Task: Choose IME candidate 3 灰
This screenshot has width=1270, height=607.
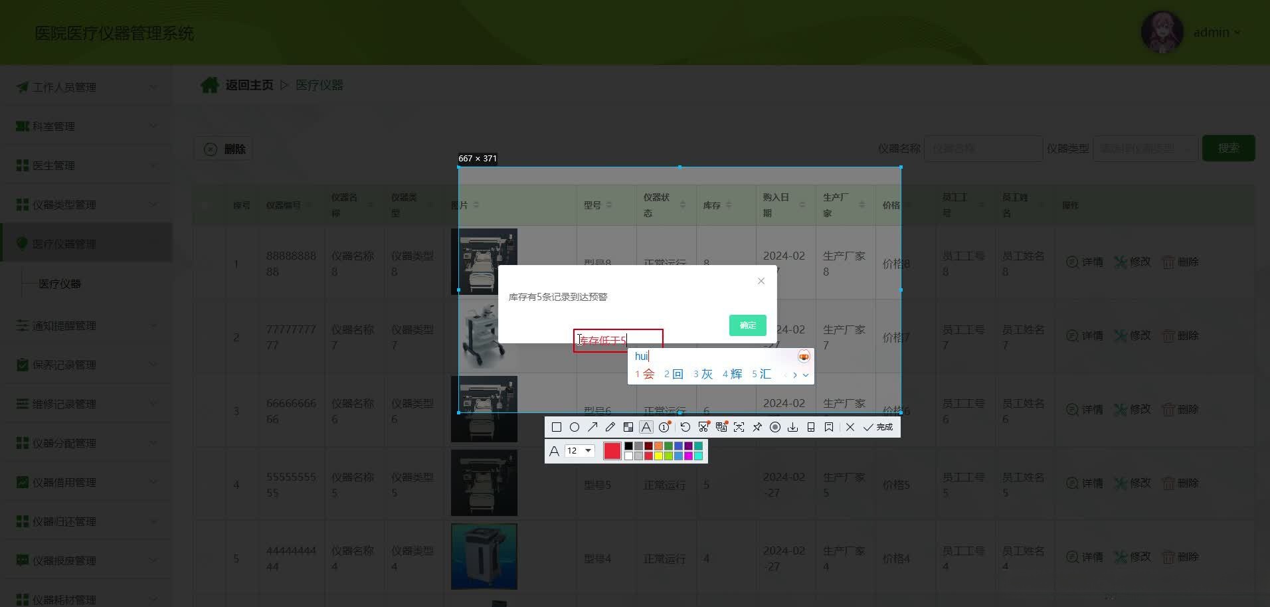Action: click(703, 374)
